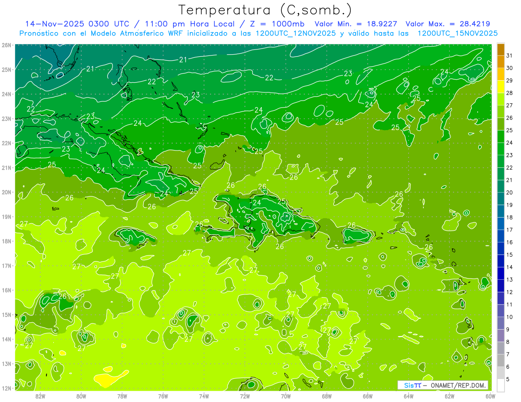Click the 5 value on the color scale
The height and width of the screenshot is (402, 521).
508,379
